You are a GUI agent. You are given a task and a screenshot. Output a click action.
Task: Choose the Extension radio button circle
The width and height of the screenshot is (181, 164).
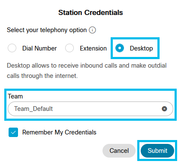[x=69, y=48]
